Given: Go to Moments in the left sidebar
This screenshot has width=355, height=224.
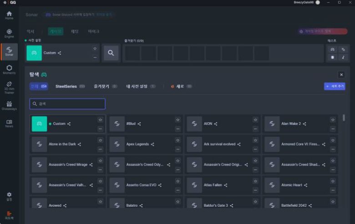Looking at the screenshot, I should [x=9, y=69].
